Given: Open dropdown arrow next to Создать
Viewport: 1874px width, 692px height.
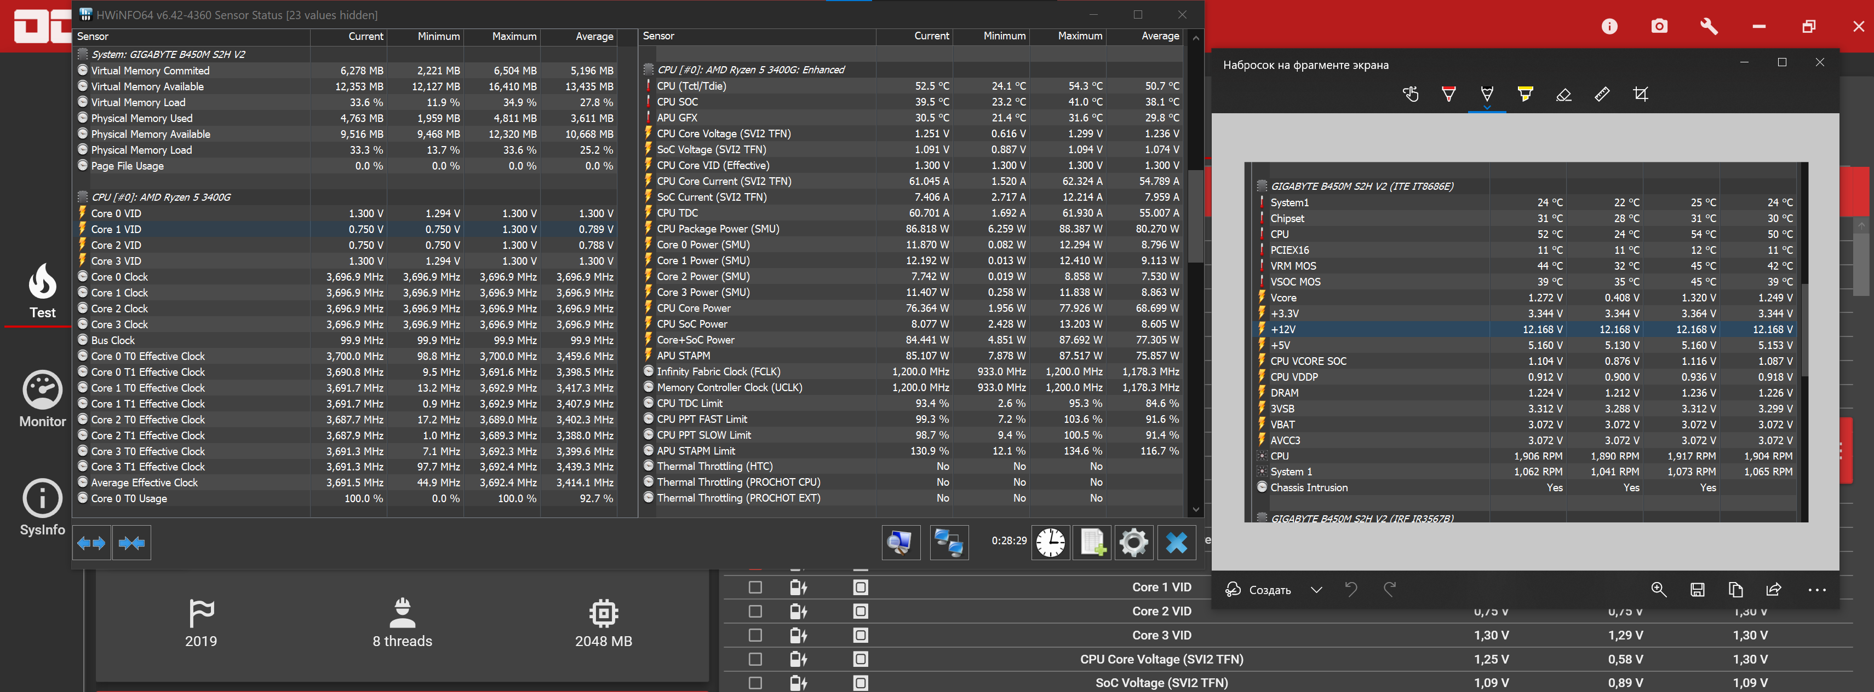Looking at the screenshot, I should click(x=1316, y=590).
